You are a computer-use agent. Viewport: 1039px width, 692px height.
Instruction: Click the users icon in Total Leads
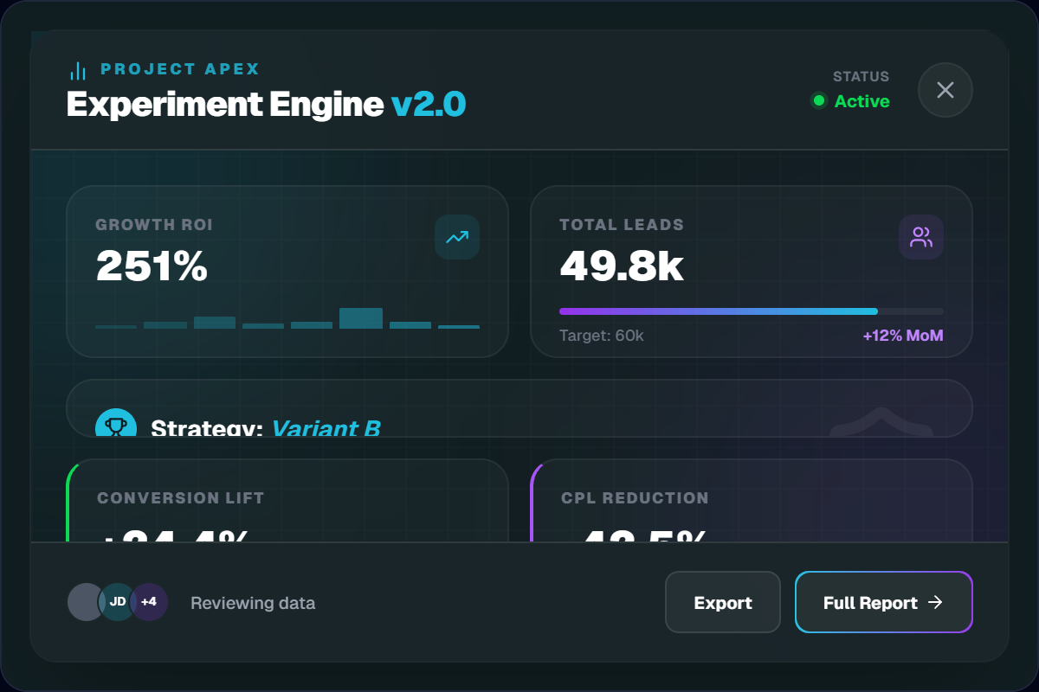tap(920, 237)
